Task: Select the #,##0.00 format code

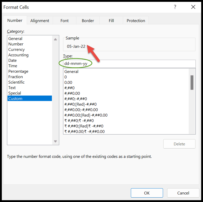Action: click(x=126, y=93)
